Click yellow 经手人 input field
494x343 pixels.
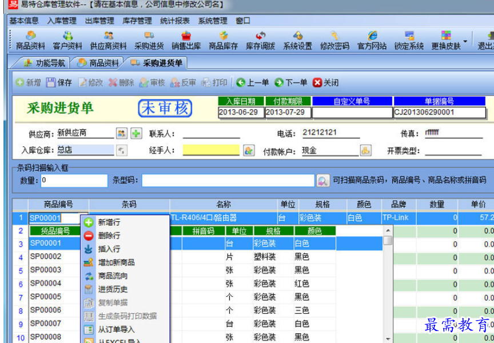tap(211, 150)
